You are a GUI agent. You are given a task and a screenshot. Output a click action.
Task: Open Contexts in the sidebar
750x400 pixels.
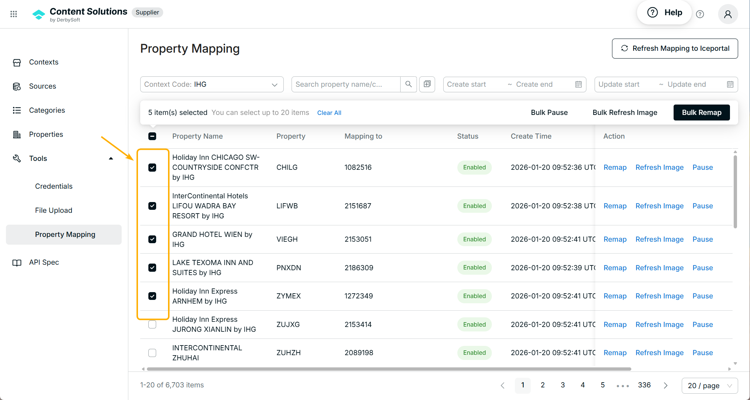point(43,62)
